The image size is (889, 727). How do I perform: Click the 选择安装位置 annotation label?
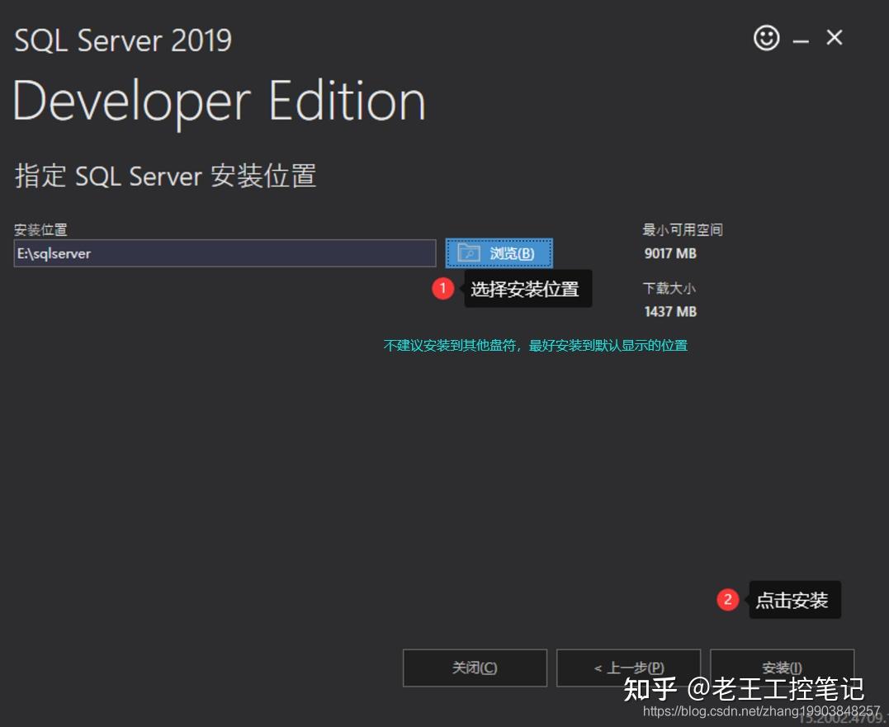coord(528,289)
